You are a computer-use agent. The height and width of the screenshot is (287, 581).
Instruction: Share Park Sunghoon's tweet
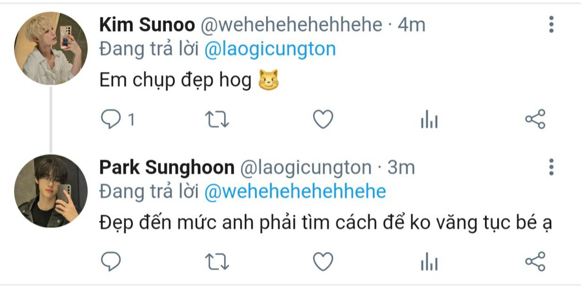(535, 261)
